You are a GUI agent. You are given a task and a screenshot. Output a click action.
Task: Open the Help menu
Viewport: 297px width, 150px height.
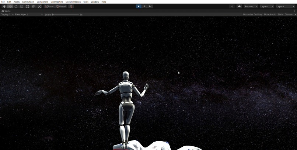[104, 2]
